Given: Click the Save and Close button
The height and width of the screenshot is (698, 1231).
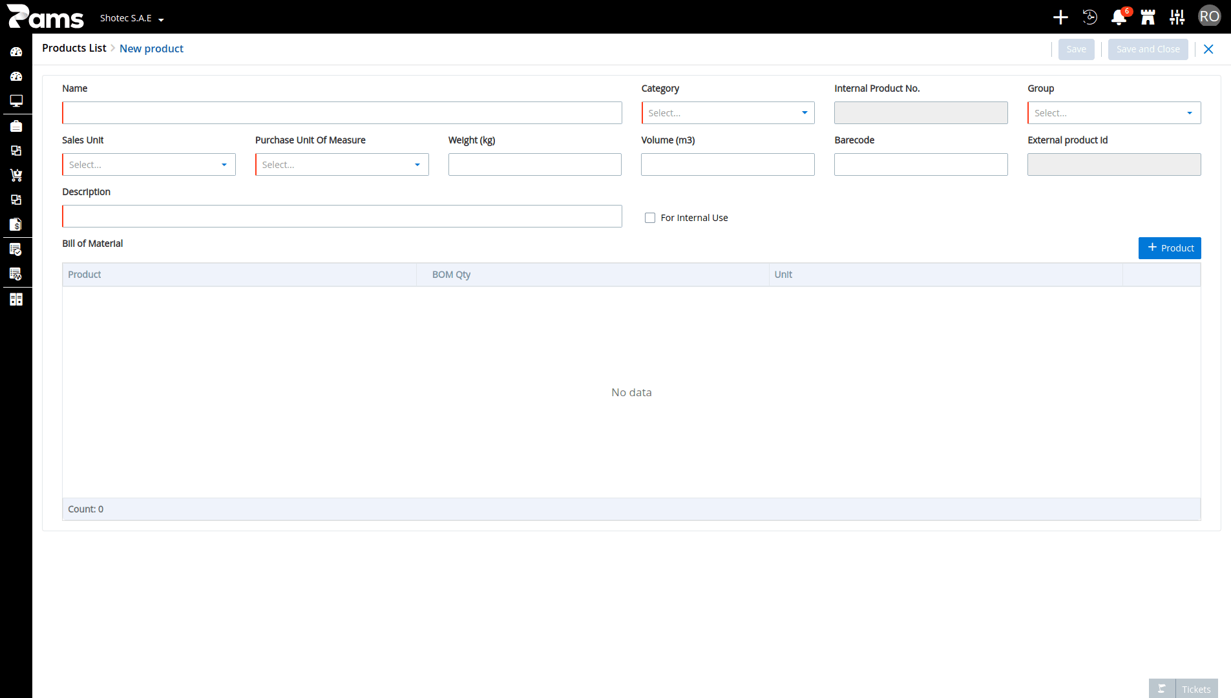Looking at the screenshot, I should 1148,49.
